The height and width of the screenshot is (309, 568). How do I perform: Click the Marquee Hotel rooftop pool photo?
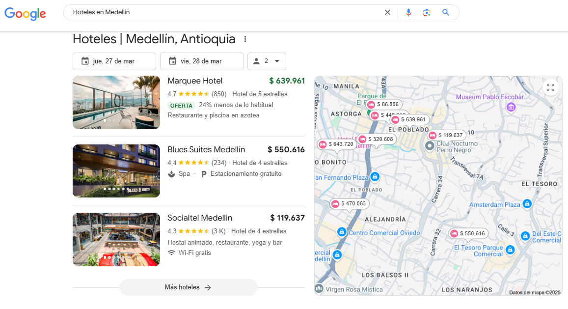click(x=116, y=102)
